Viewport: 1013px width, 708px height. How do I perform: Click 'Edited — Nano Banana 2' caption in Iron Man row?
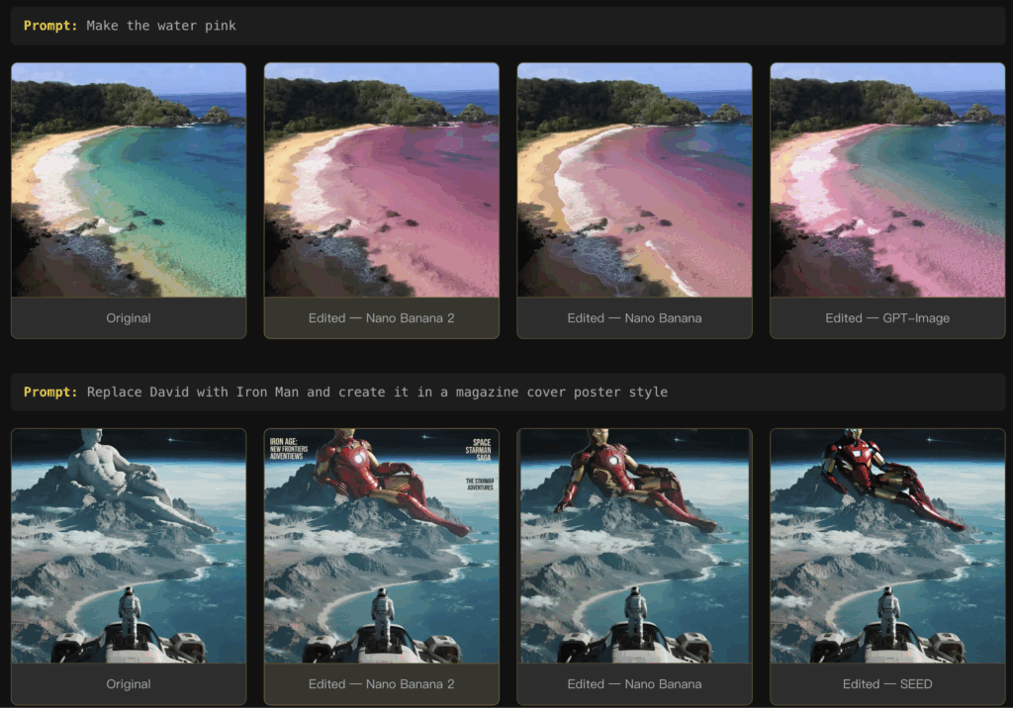[x=381, y=683]
